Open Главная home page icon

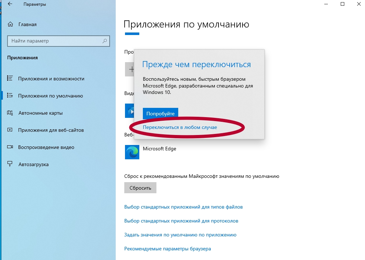point(10,25)
